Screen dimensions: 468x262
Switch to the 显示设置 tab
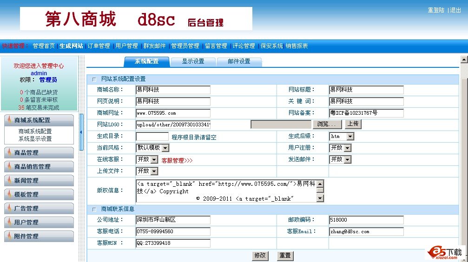pyautogui.click(x=193, y=61)
